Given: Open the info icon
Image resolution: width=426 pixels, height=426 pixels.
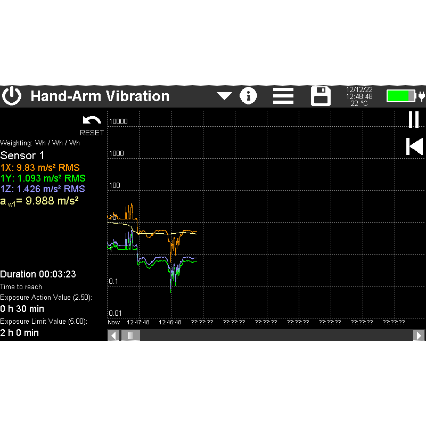Looking at the screenshot, I should (x=248, y=96).
